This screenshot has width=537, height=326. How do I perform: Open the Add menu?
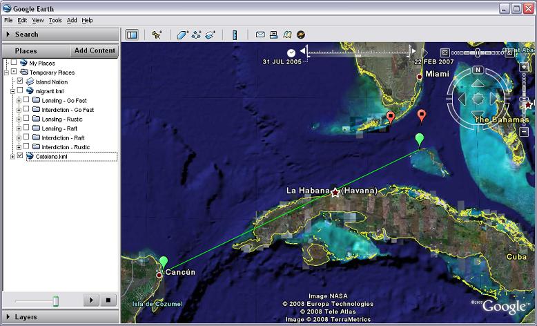click(x=72, y=20)
